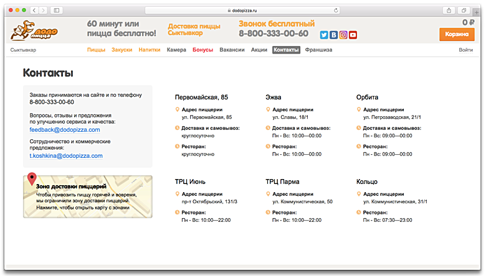
Task: Go forward with Safari forward arrow
Action: [43, 10]
